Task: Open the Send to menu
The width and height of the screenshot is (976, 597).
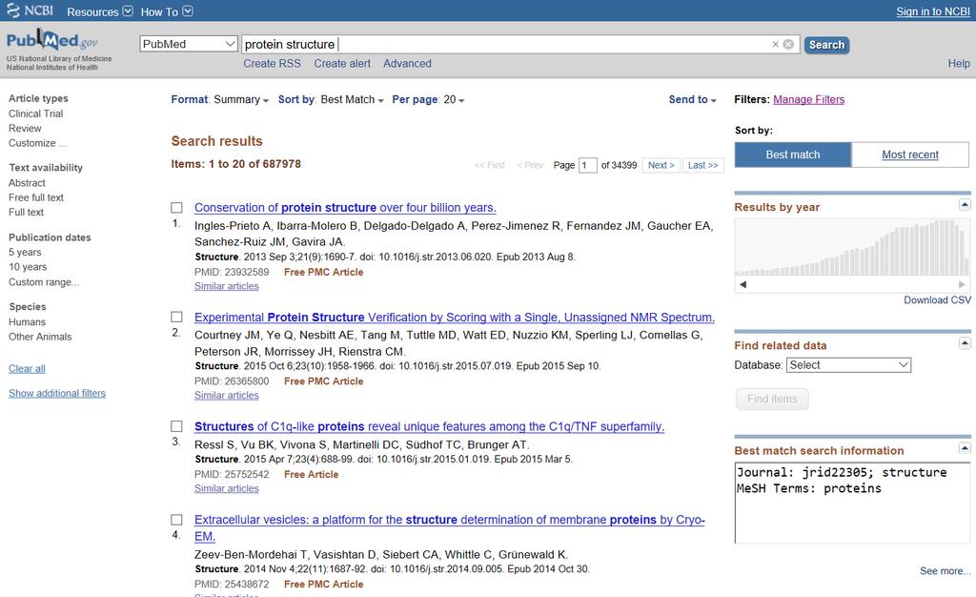Action: click(692, 99)
